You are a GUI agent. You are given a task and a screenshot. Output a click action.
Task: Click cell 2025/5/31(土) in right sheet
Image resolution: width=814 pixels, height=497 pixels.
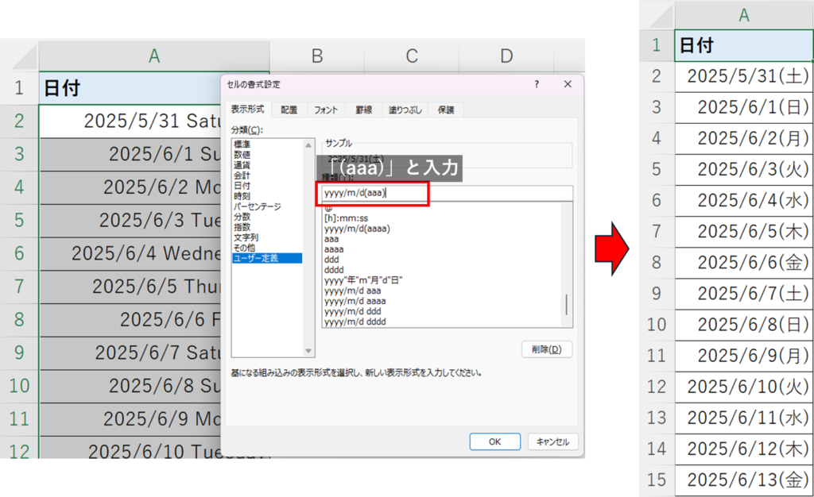[x=743, y=77]
